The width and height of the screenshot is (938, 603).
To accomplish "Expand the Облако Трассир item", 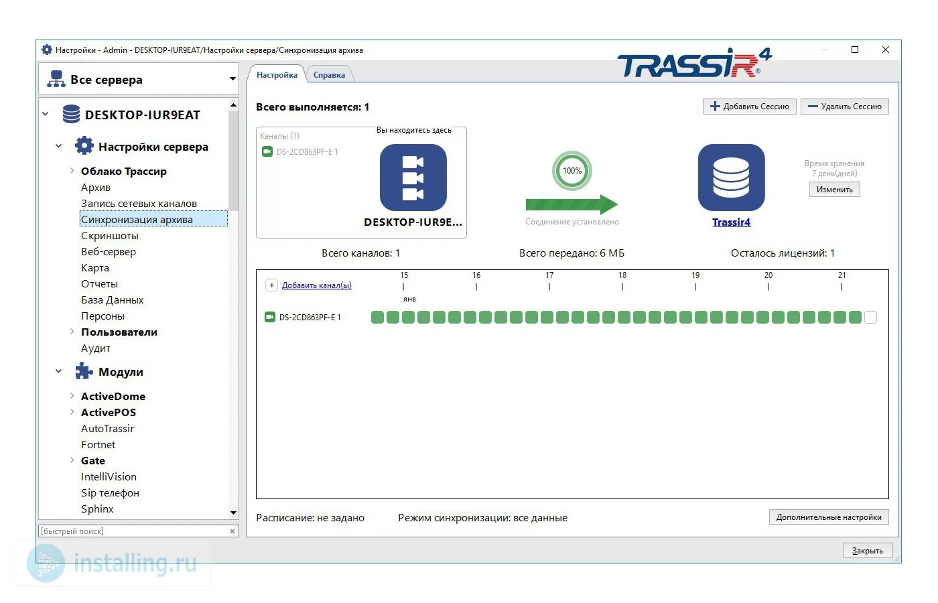I will coord(72,171).
